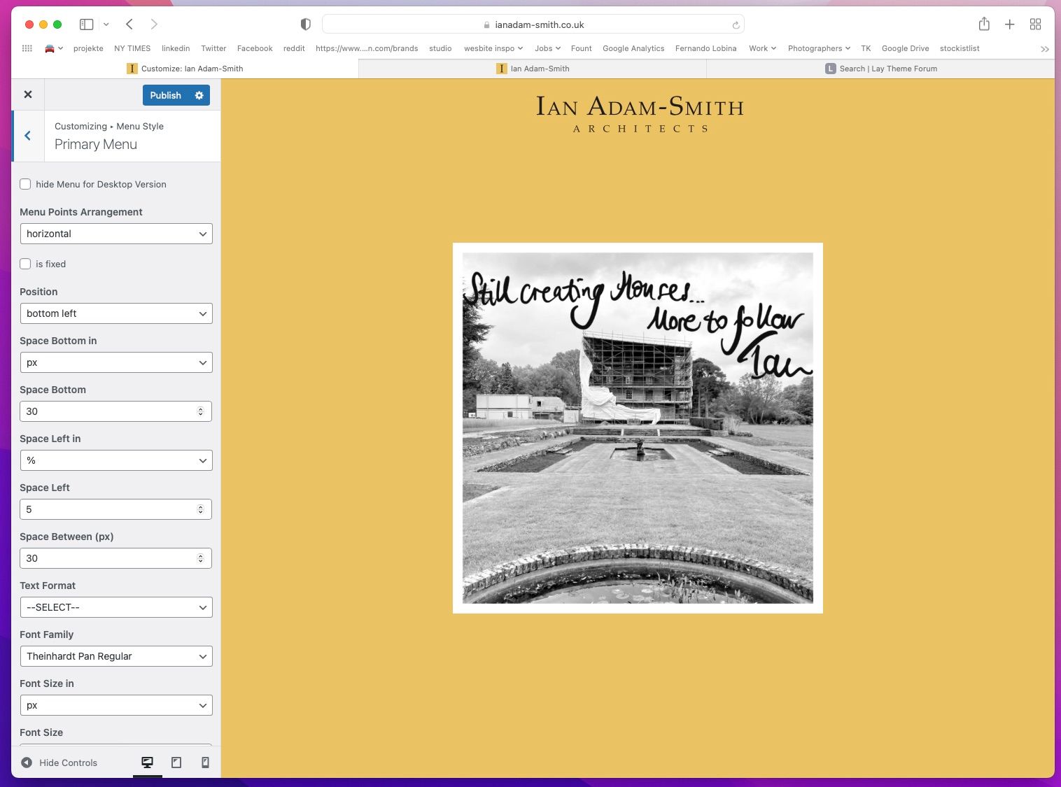Switch to mobile phone preview icon
Screen dimensions: 1061x787
tap(205, 763)
